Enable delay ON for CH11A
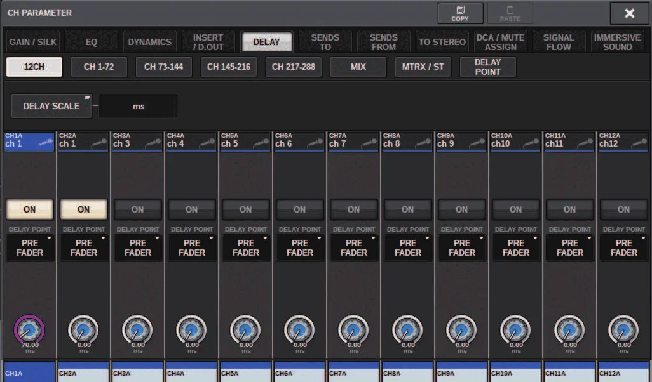Image resolution: width=652 pixels, height=382 pixels. (570, 209)
